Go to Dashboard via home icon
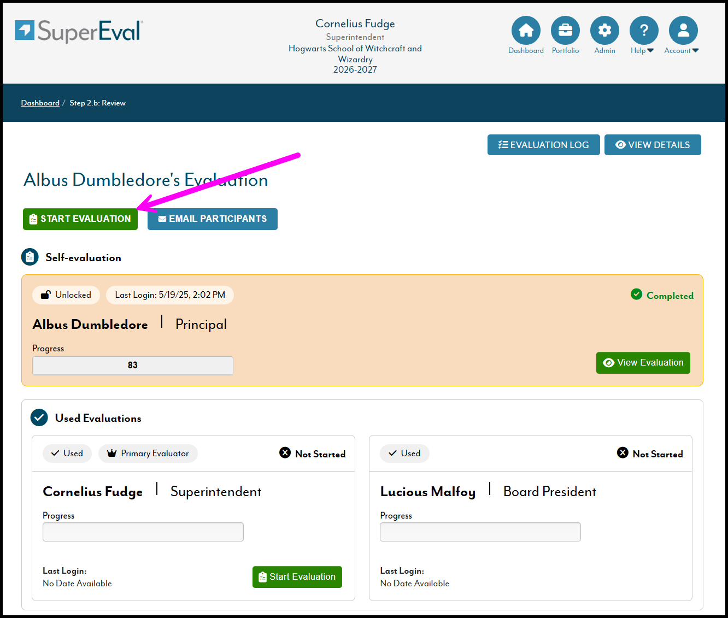728x618 pixels. tap(526, 31)
